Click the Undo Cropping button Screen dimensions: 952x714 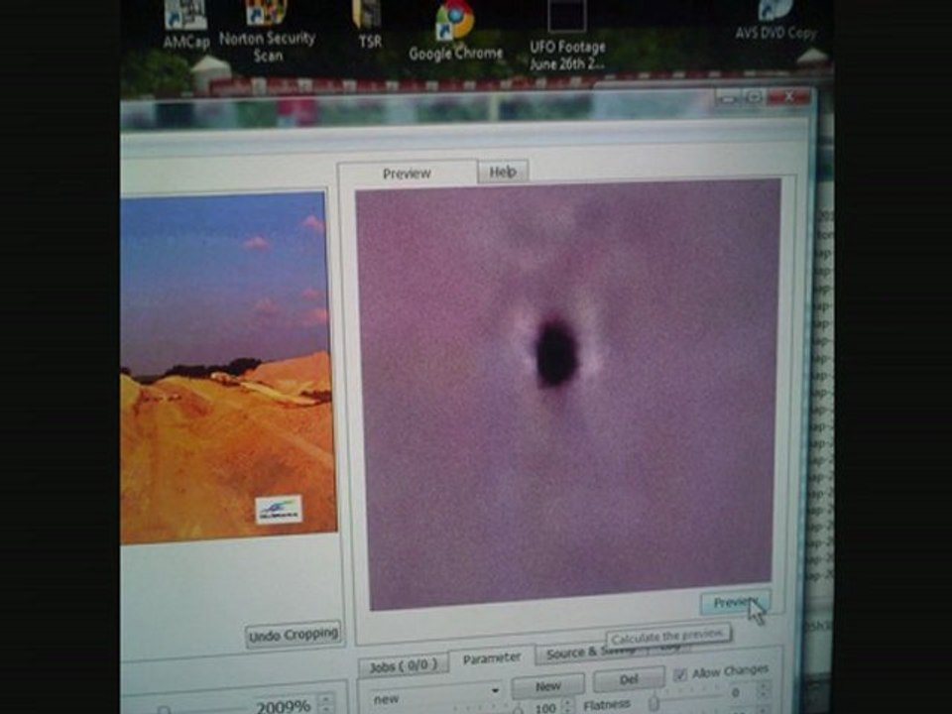[x=294, y=635]
